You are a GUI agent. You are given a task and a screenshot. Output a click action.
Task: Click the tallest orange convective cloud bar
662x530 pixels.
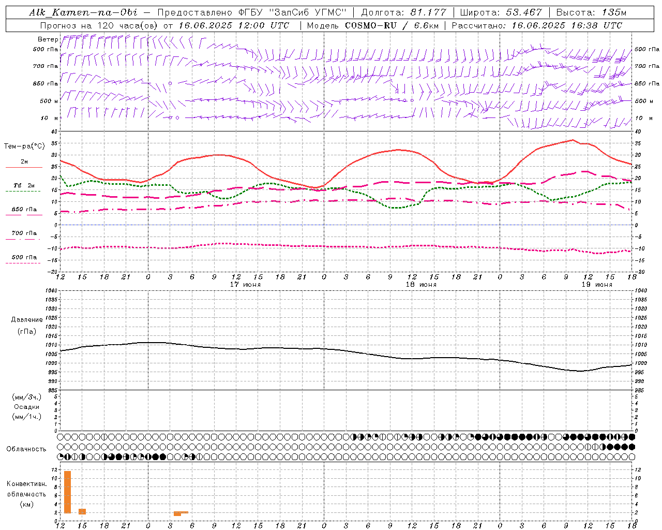click(x=67, y=492)
